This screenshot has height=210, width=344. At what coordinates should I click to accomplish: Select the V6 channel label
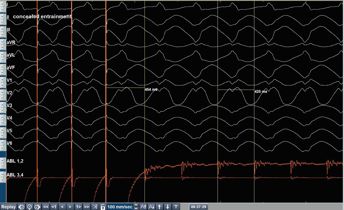point(9,143)
